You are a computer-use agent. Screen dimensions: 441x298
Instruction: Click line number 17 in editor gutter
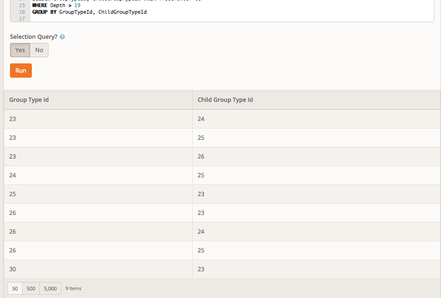22,18
